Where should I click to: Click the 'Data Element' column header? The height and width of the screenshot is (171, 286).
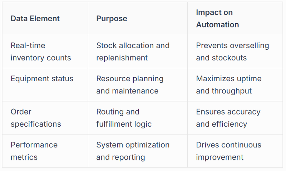[x=35, y=19]
